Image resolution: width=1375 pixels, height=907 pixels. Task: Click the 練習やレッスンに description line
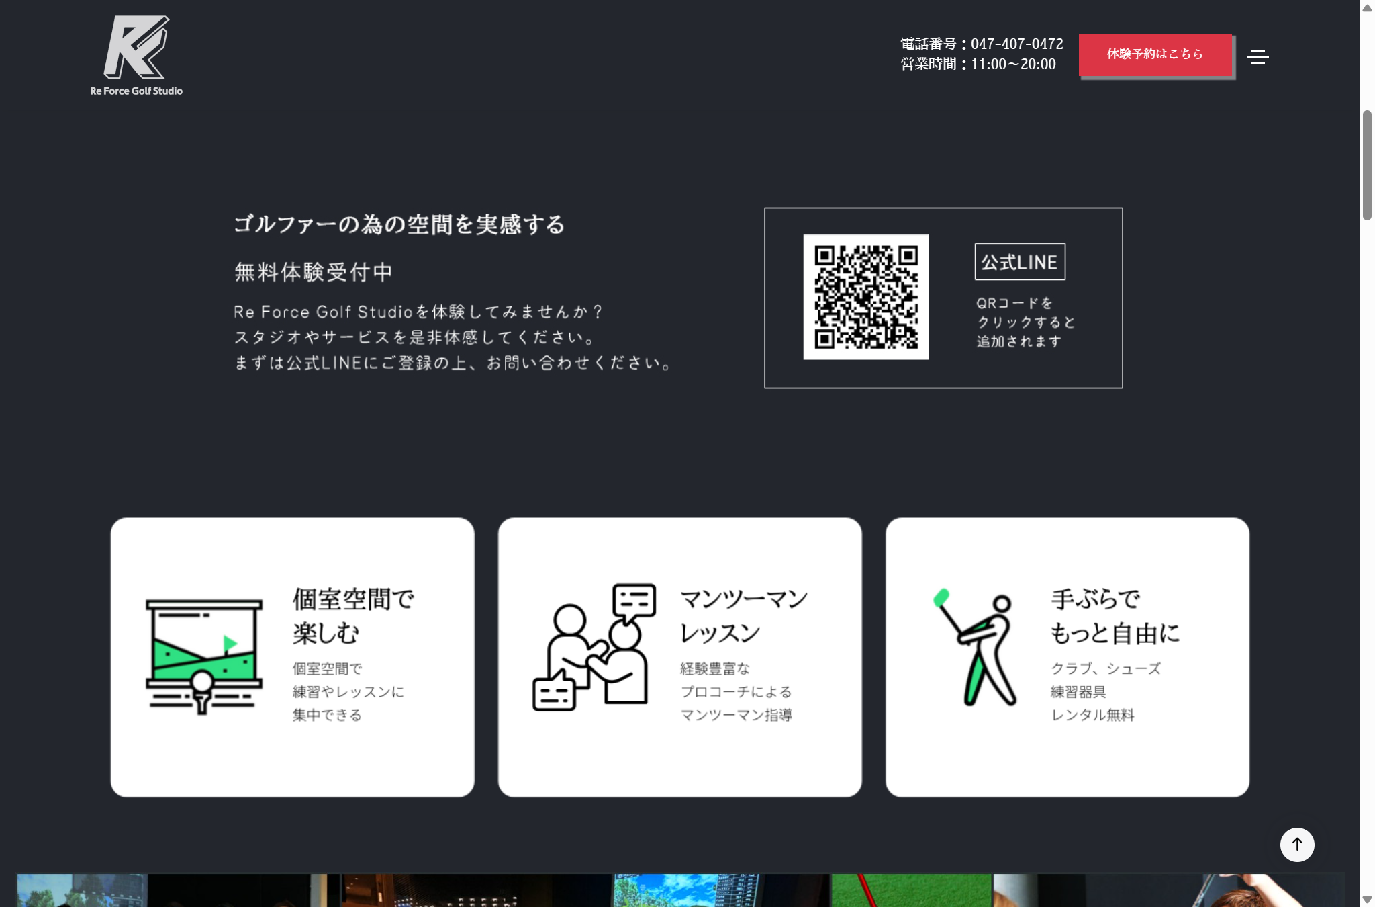pyautogui.click(x=348, y=692)
